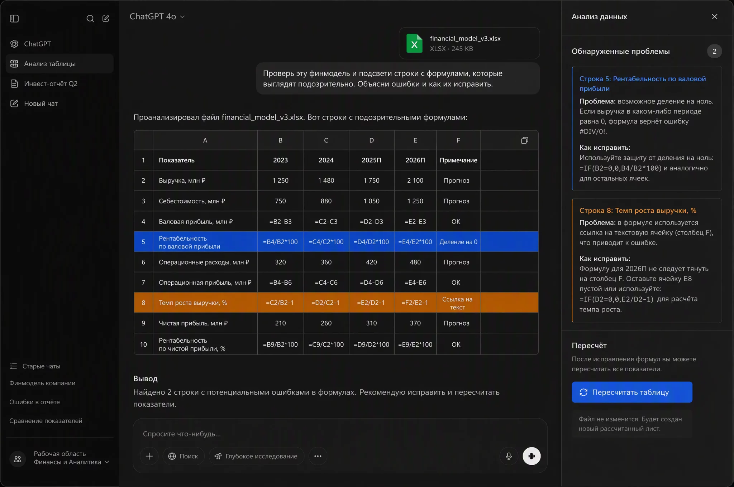Select Анализ таблицы in sidebar

[59, 64]
